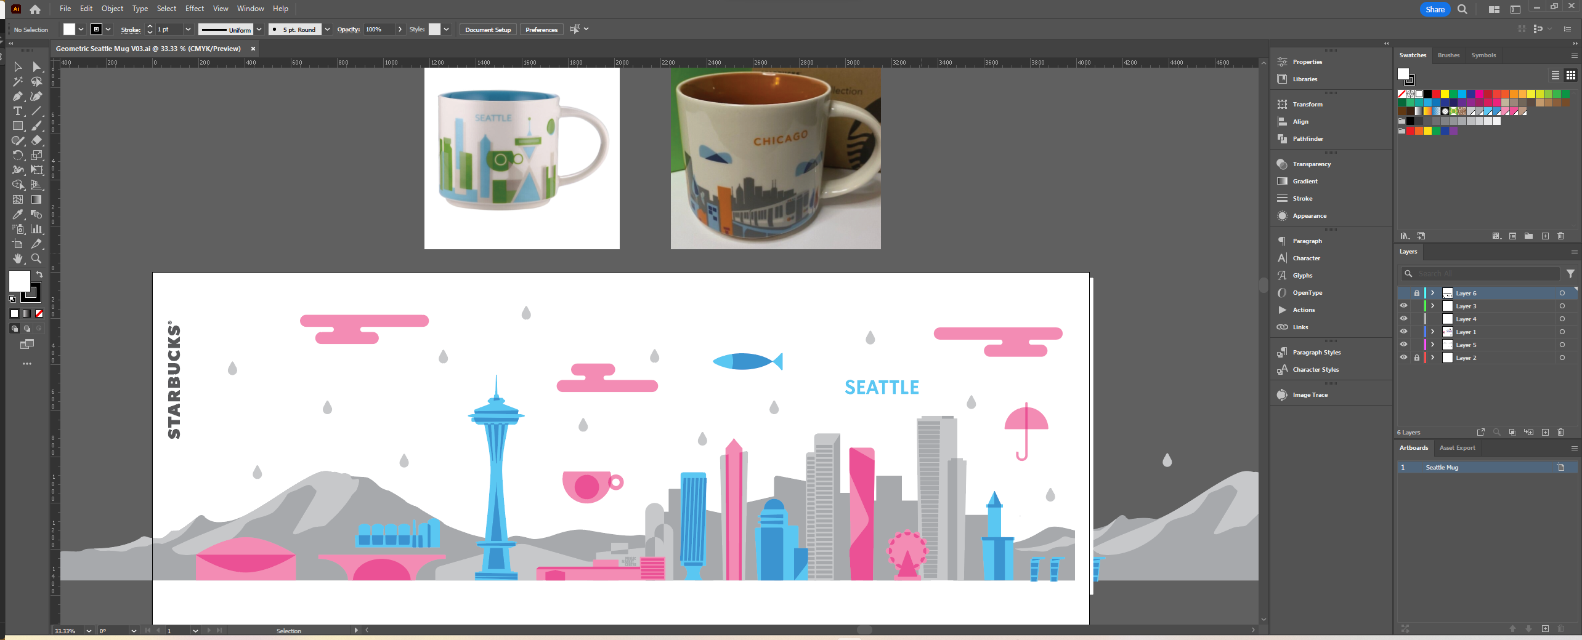Viewport: 1582px width, 640px height.
Task: Hide Layer 3 visibility
Action: 1403,306
